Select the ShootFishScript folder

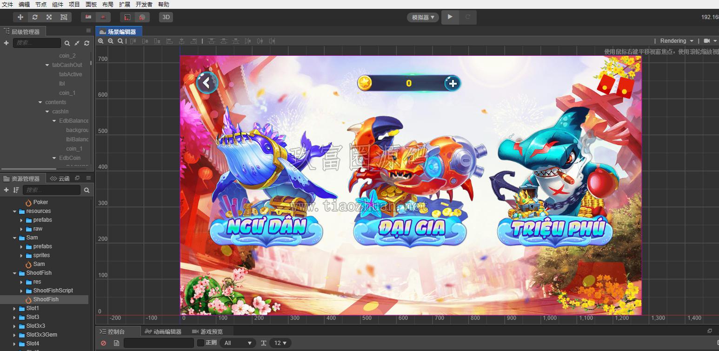click(53, 291)
